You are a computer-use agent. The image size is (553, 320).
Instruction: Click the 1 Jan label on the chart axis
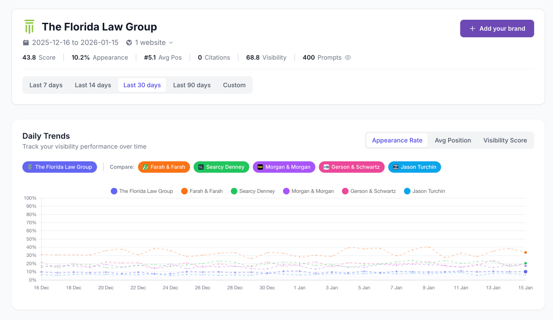click(x=299, y=288)
